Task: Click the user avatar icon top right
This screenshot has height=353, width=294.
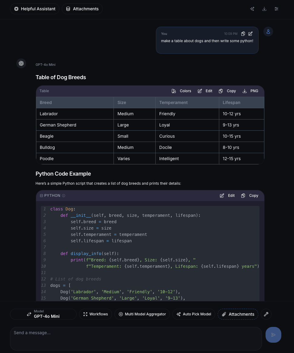Action: [268, 32]
